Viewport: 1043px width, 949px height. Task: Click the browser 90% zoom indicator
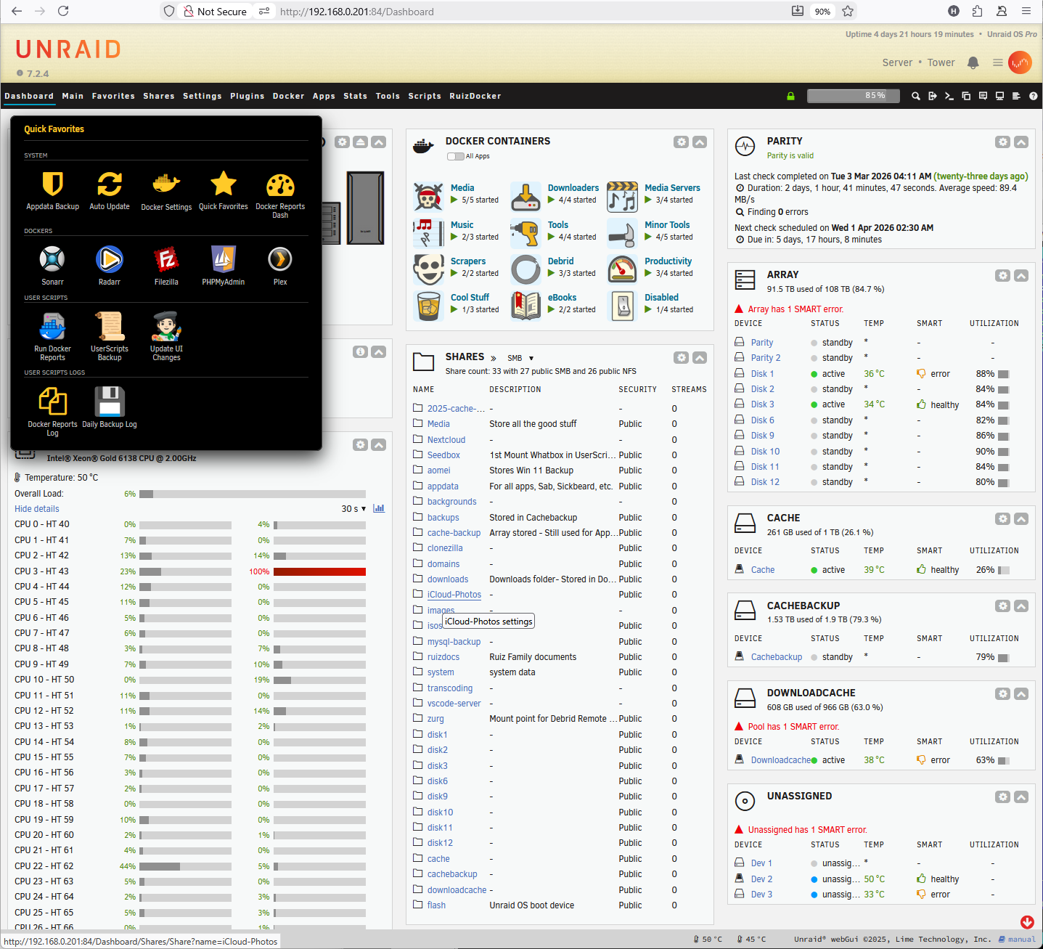point(822,12)
